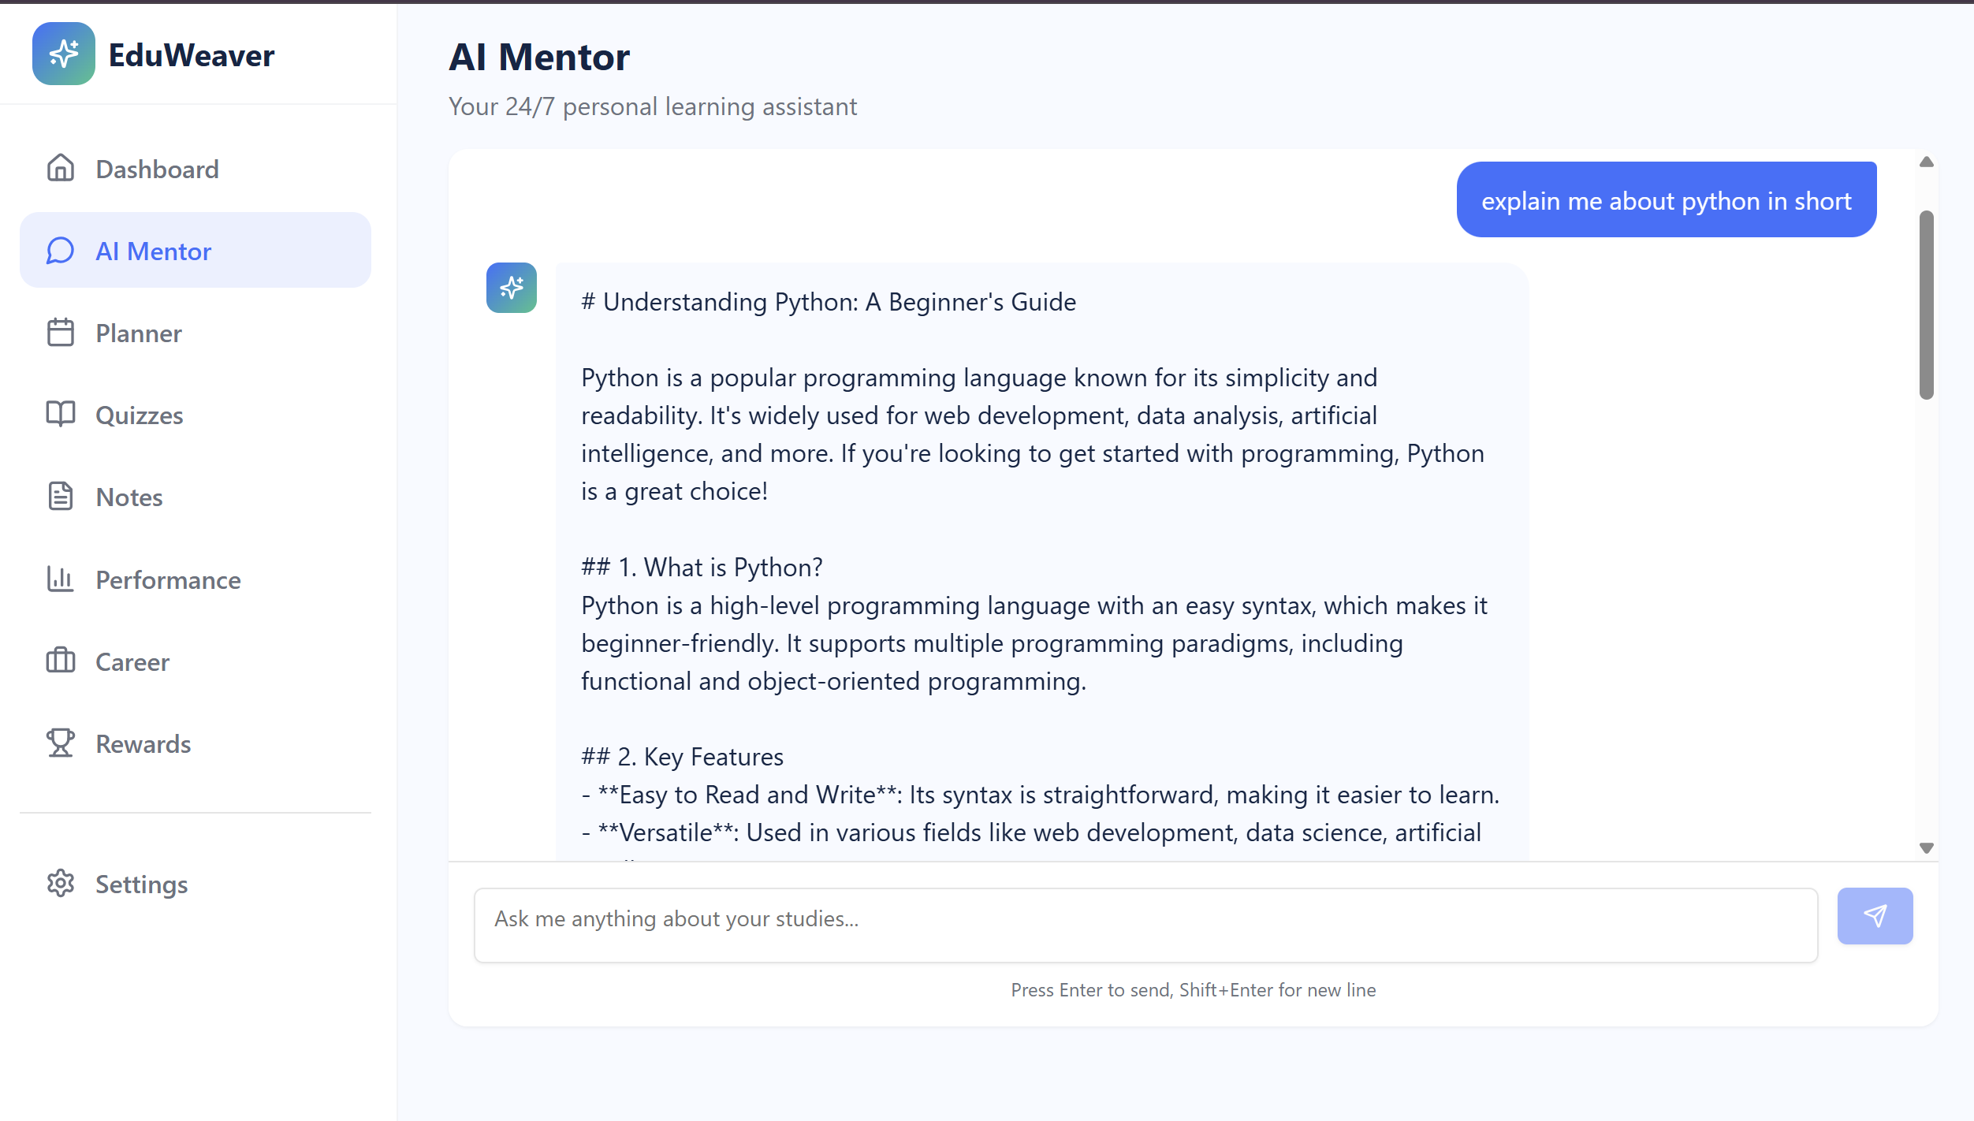Click the paper plane send button
Image resolution: width=1974 pixels, height=1121 pixels.
point(1875,916)
